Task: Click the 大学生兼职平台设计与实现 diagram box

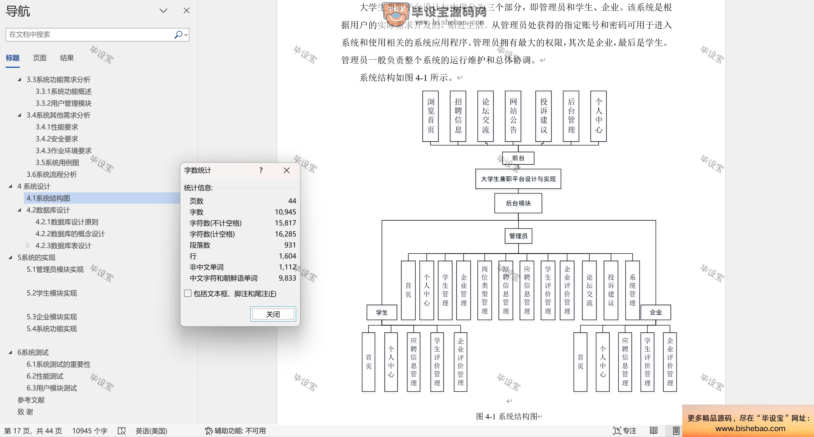Action: coord(518,179)
